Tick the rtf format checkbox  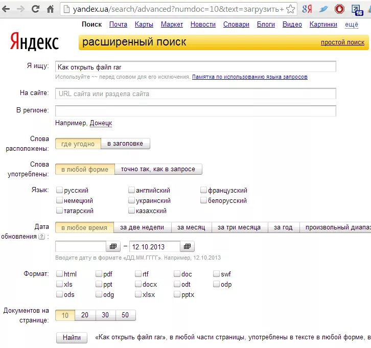coord(138,274)
